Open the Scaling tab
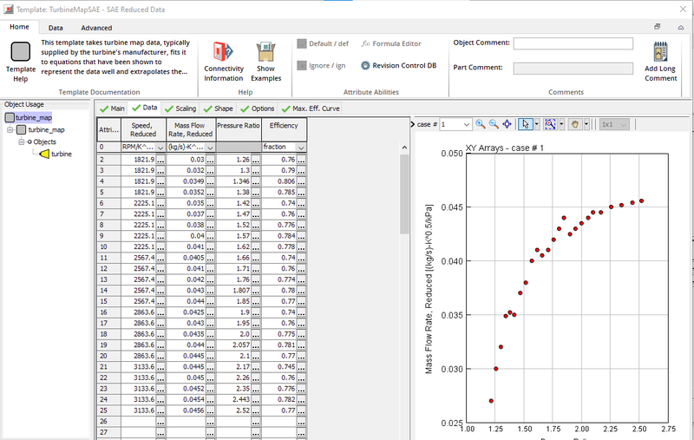Image resolution: width=694 pixels, height=440 pixels. click(180, 108)
